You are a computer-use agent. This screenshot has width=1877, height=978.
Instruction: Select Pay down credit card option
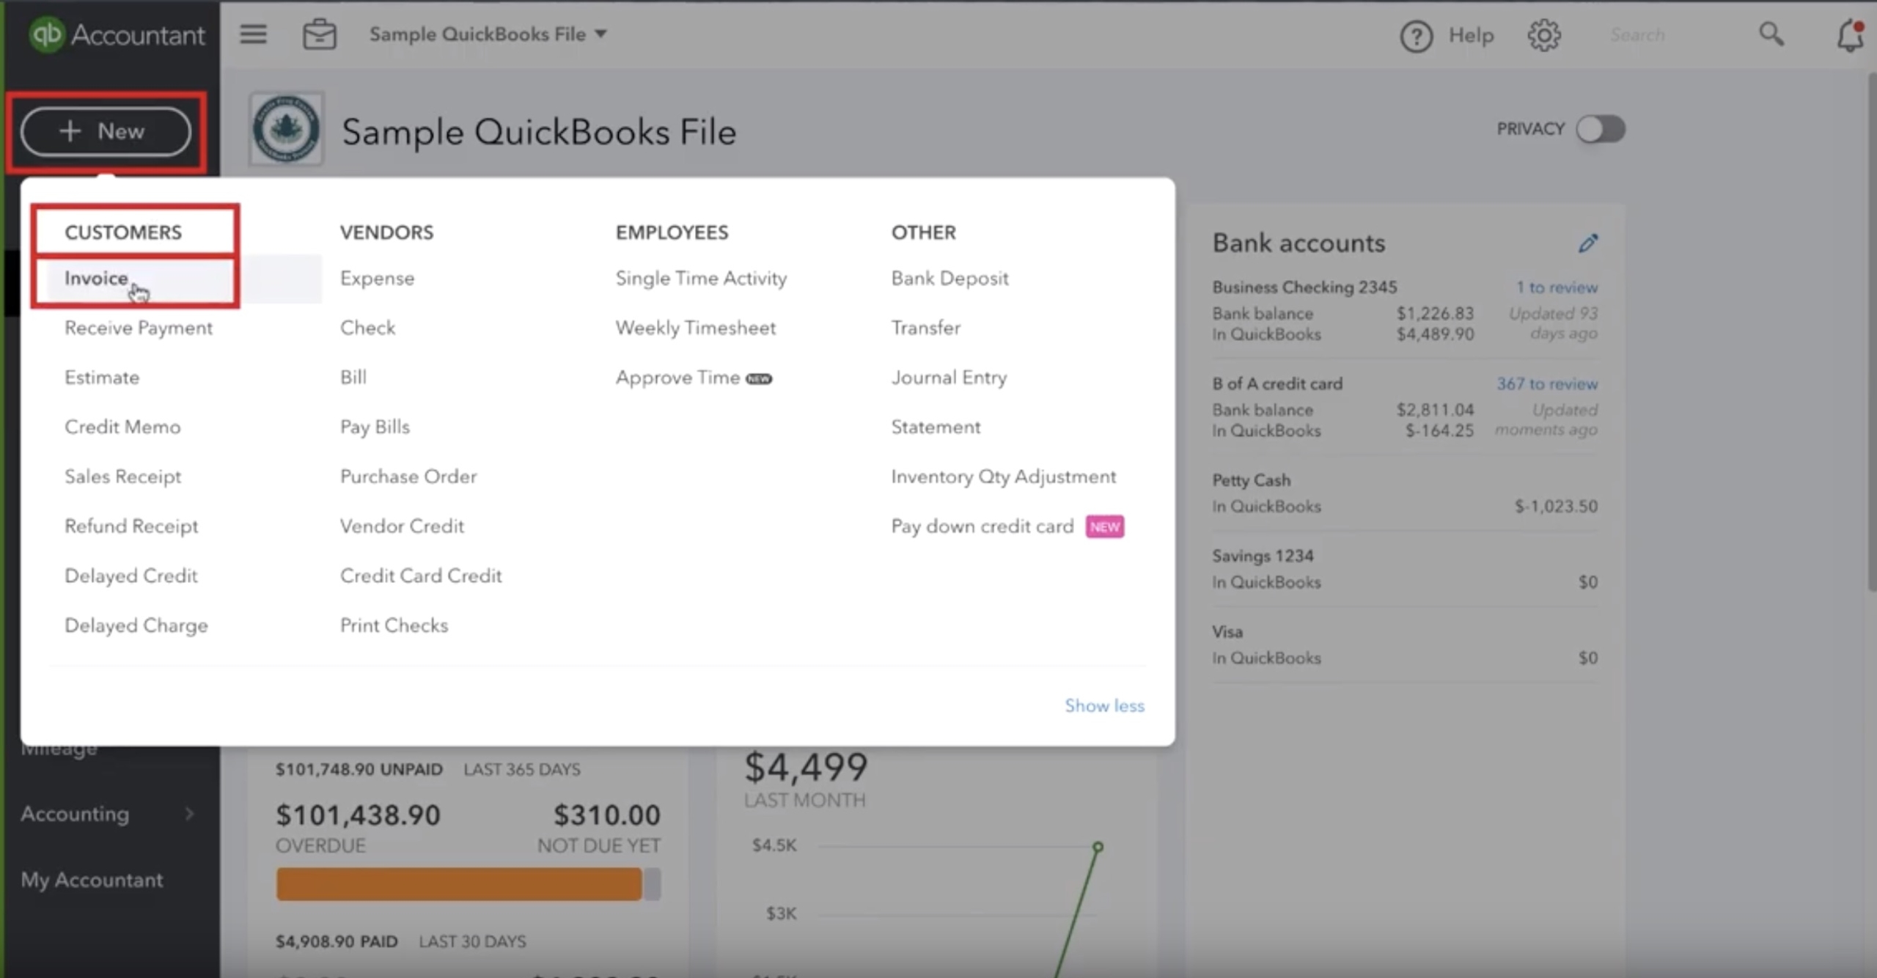(982, 526)
